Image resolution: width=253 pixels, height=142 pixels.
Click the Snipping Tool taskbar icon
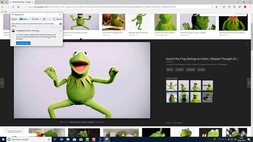[x=107, y=139]
